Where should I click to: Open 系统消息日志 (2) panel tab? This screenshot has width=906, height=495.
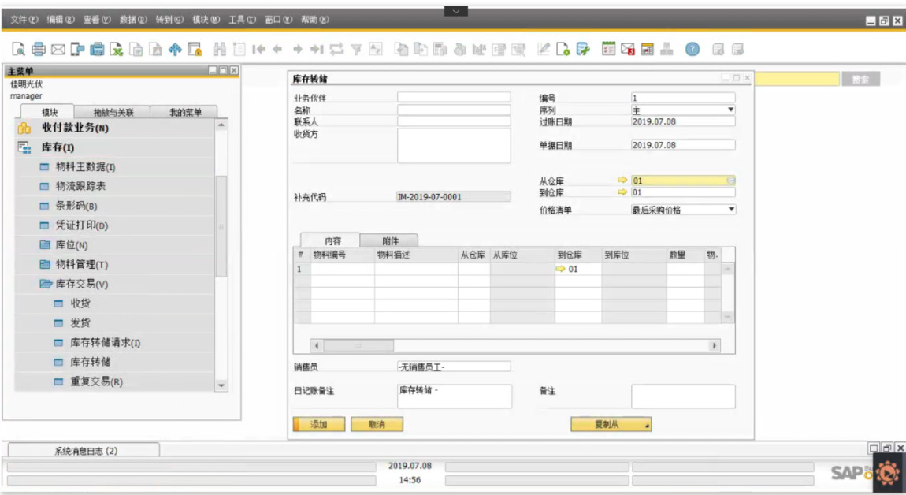tap(85, 451)
